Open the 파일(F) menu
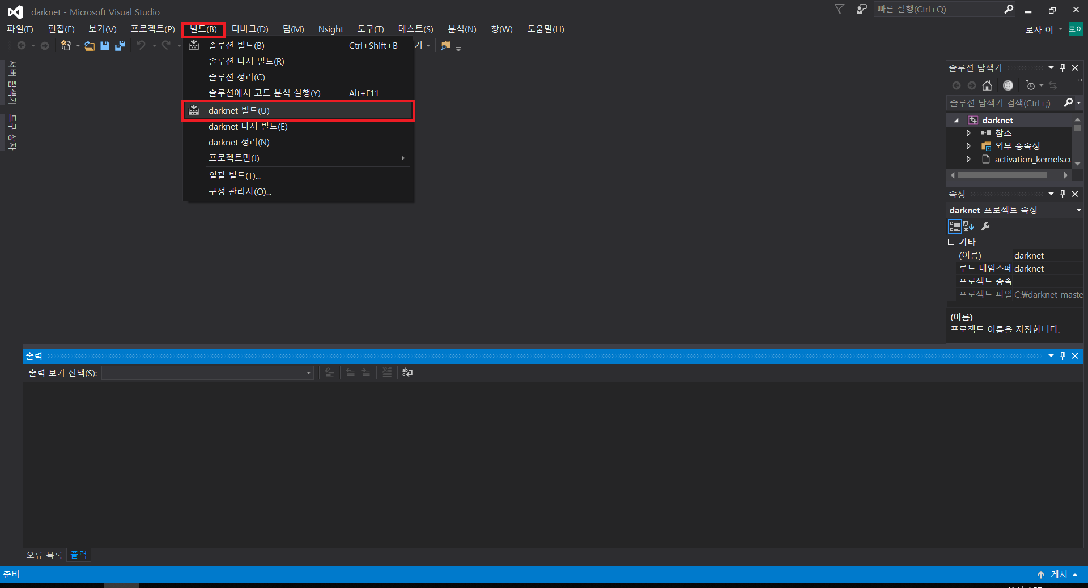 [x=20, y=29]
